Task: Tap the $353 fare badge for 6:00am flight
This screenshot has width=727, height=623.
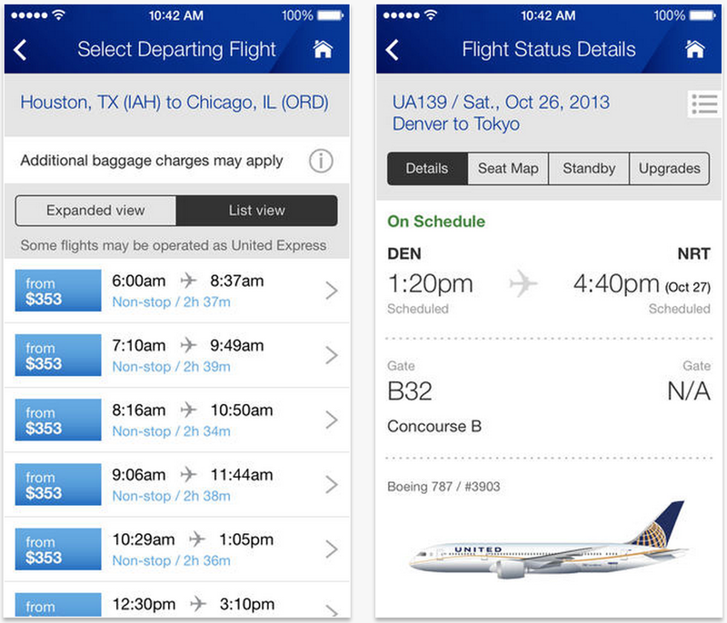Action: pyautogui.click(x=58, y=291)
